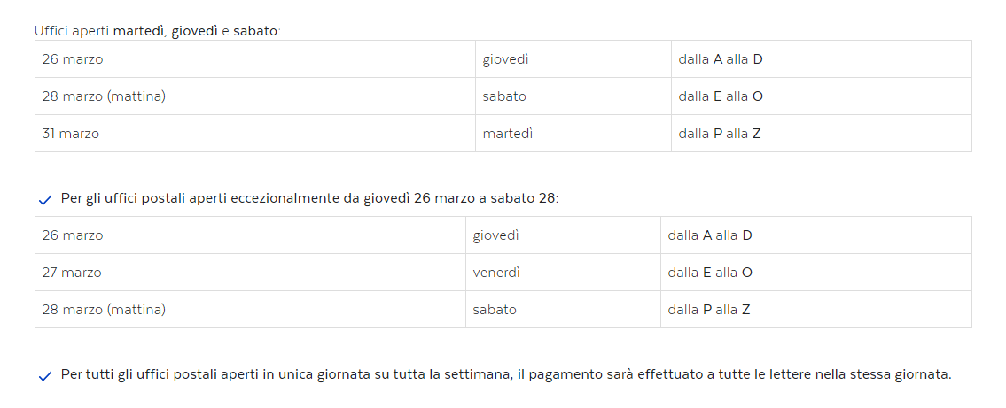Click the 'venerdì' day cell
This screenshot has width=1006, height=408.
[x=564, y=273]
